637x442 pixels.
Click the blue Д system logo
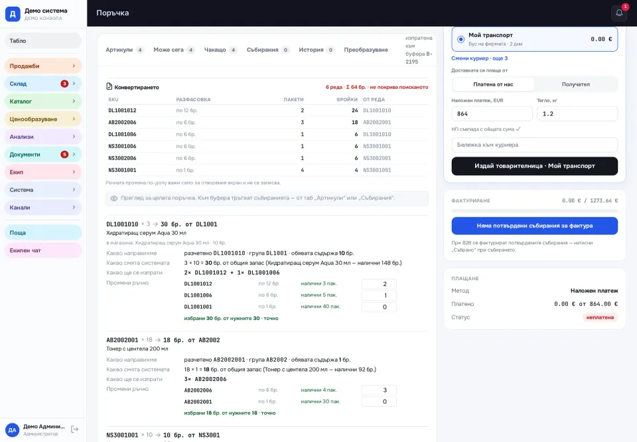pyautogui.click(x=13, y=14)
